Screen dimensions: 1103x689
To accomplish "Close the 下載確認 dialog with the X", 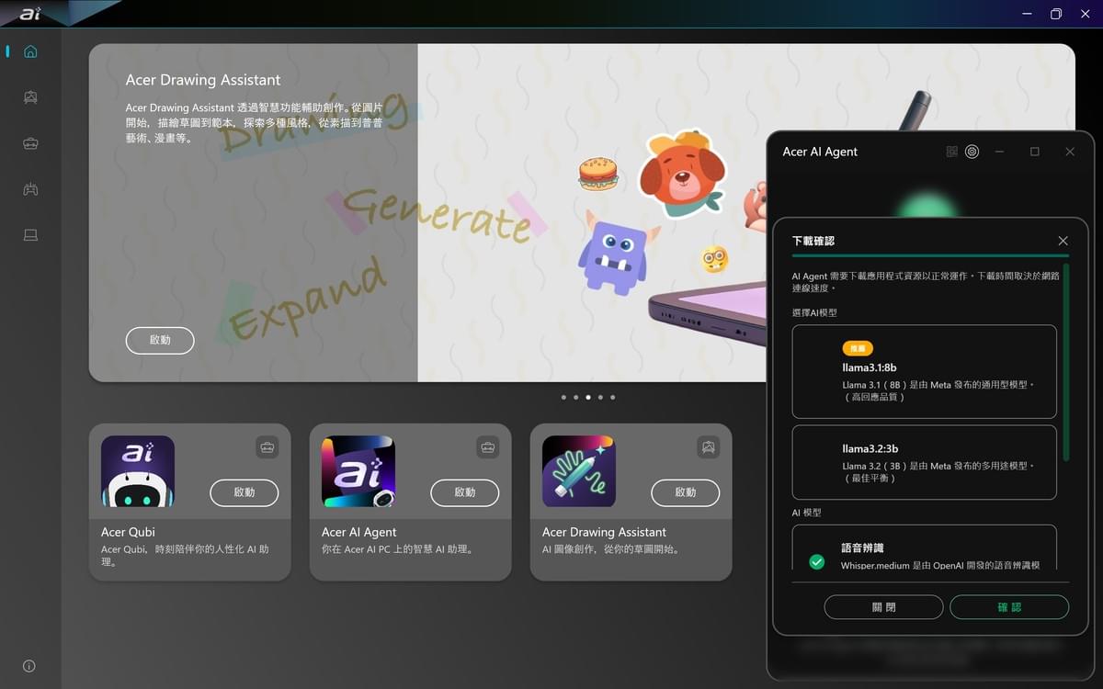I will click(1063, 241).
